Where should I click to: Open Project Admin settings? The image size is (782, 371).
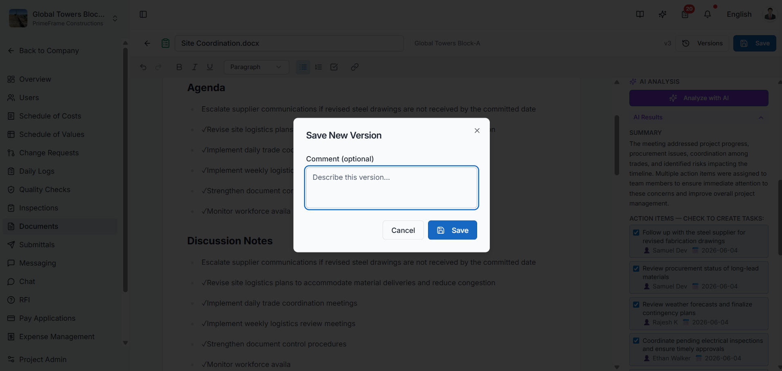tap(60, 360)
